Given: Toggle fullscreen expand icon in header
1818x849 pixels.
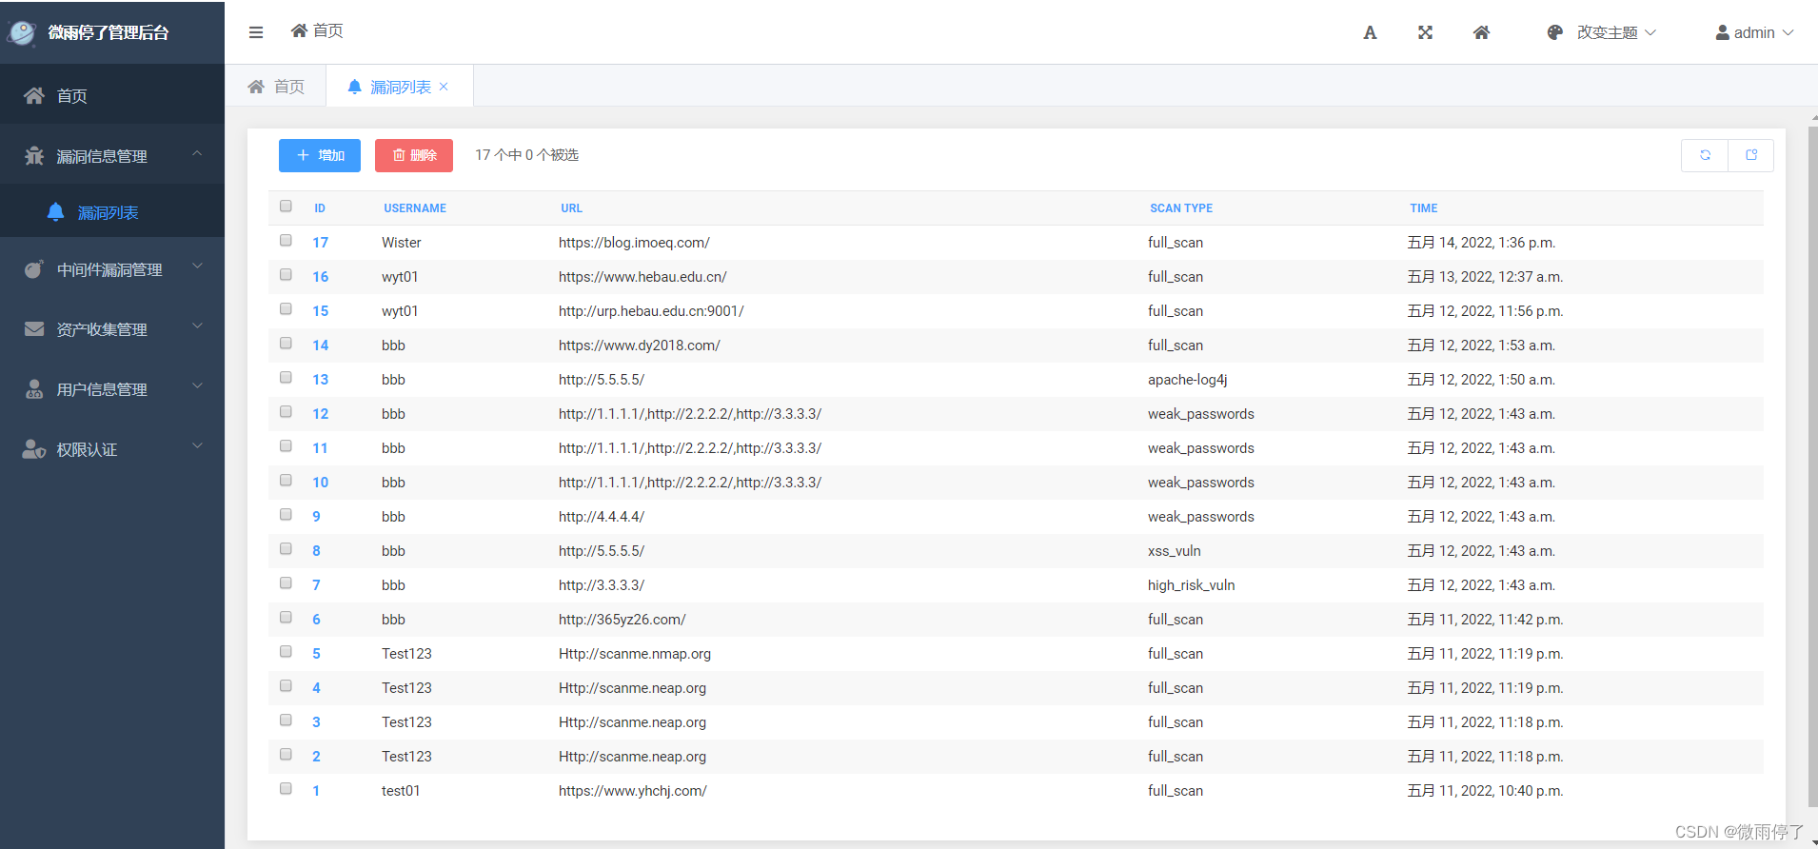Looking at the screenshot, I should point(1425,32).
